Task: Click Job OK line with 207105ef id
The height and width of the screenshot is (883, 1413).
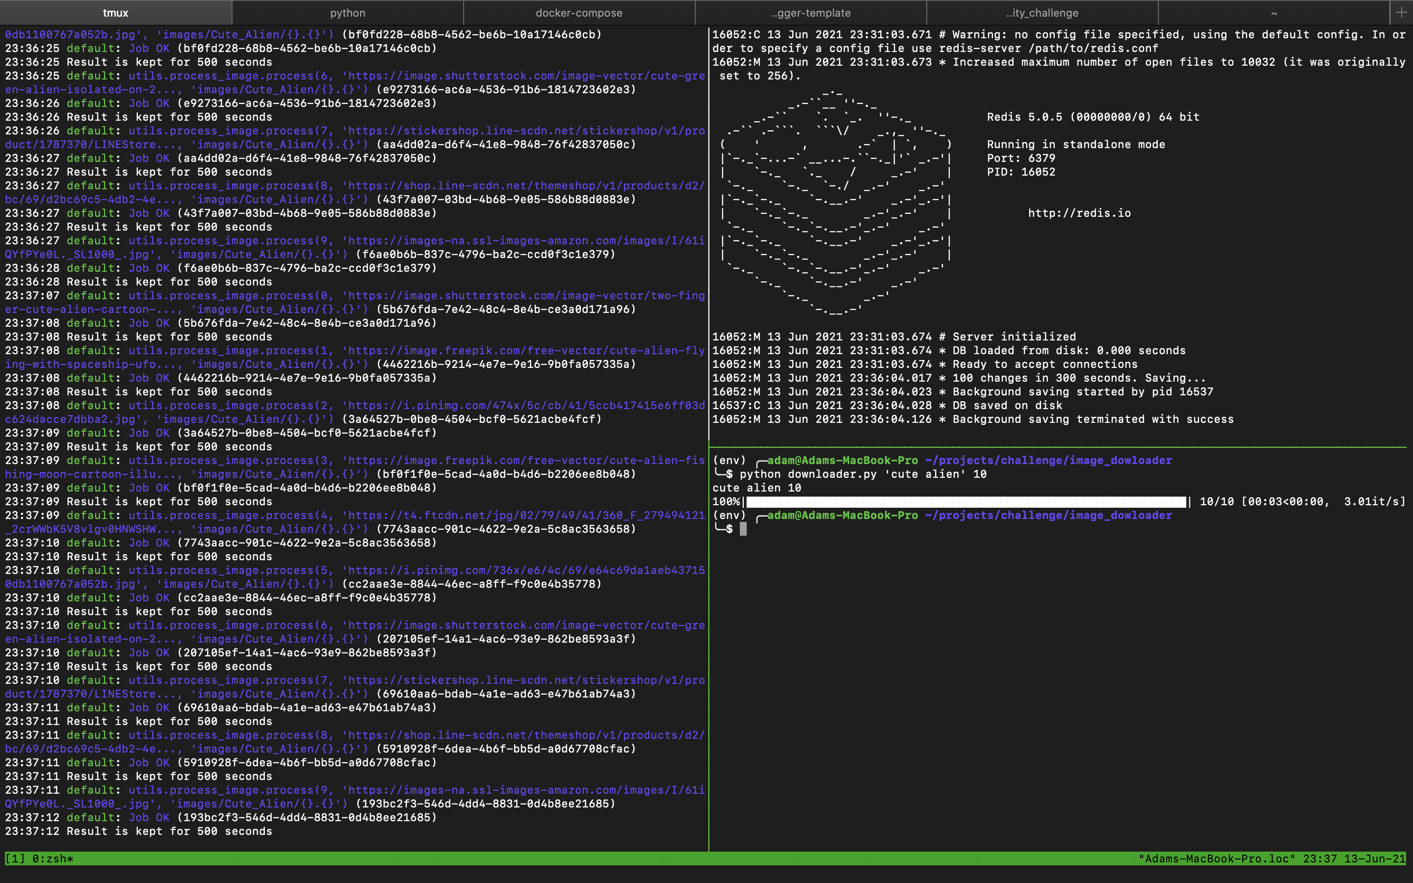Action: (221, 653)
